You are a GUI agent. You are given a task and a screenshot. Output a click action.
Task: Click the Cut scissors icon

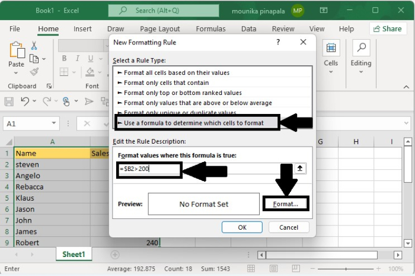pyautogui.click(x=34, y=46)
